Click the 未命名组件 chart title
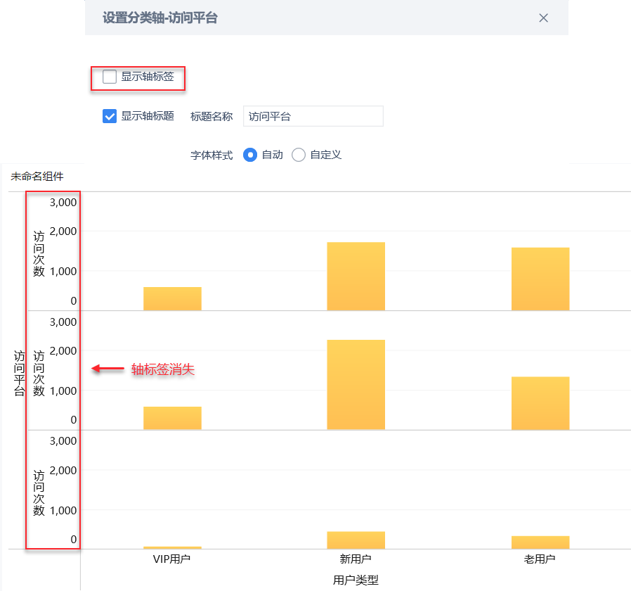Image resolution: width=631 pixels, height=591 pixels. point(37,177)
